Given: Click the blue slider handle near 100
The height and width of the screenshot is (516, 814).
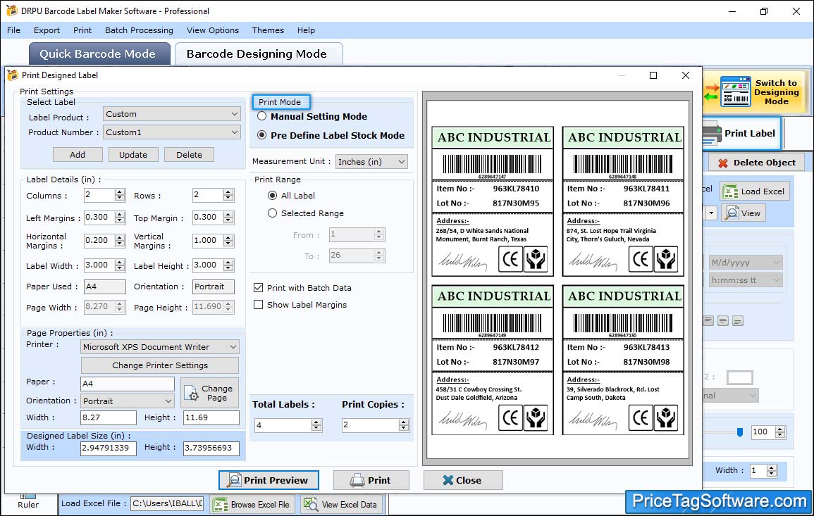Looking at the screenshot, I should tap(740, 432).
